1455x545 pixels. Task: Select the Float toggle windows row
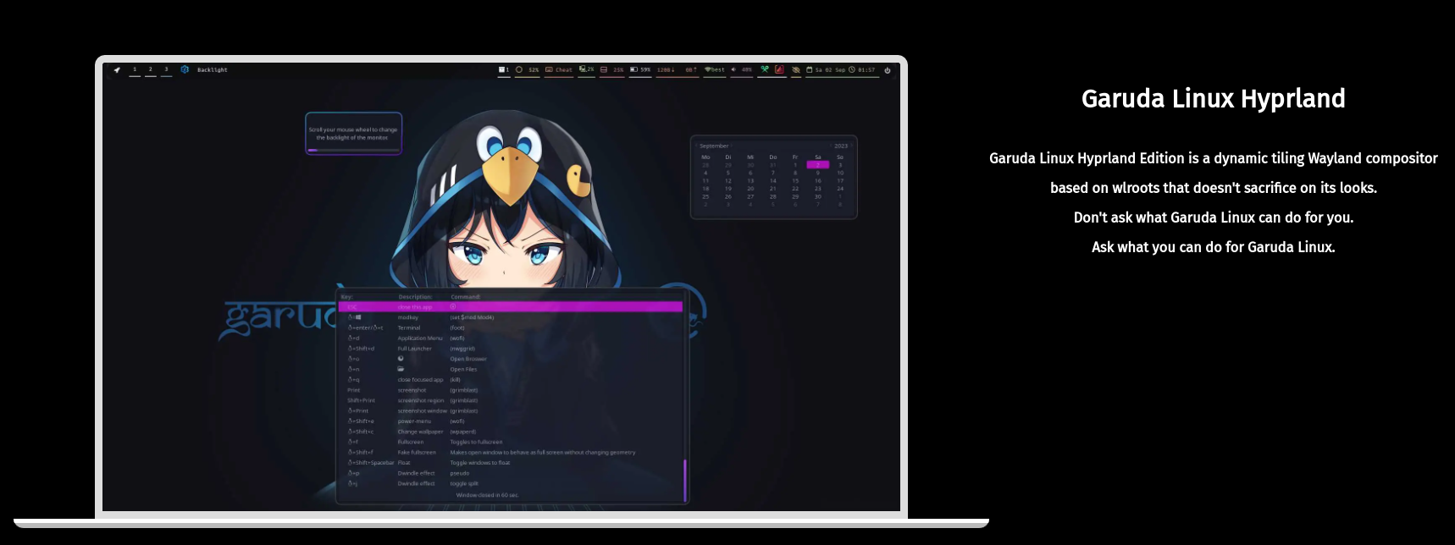[511, 463]
